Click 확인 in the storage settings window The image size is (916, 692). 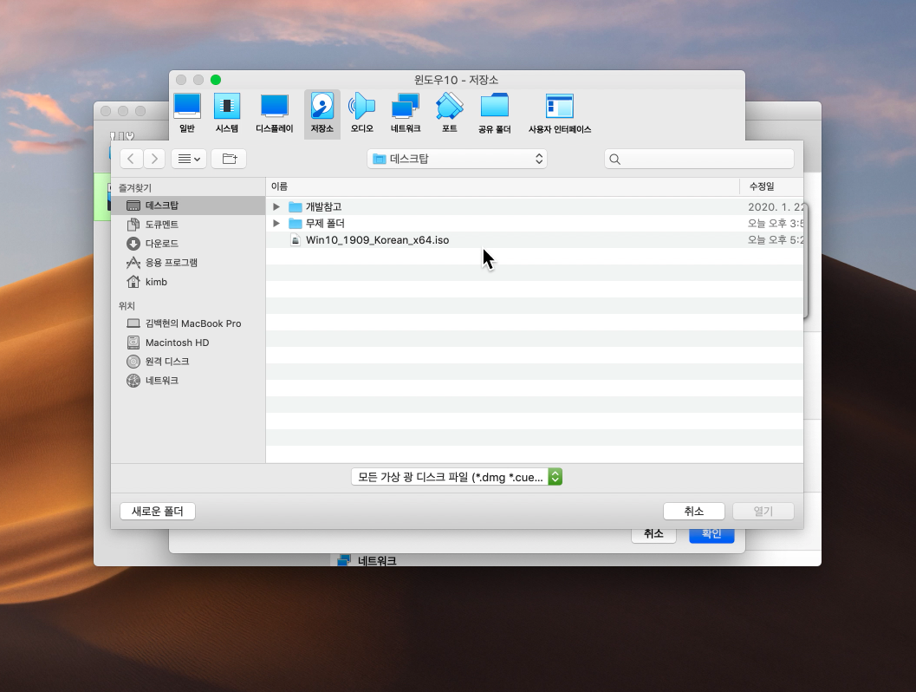coord(711,534)
